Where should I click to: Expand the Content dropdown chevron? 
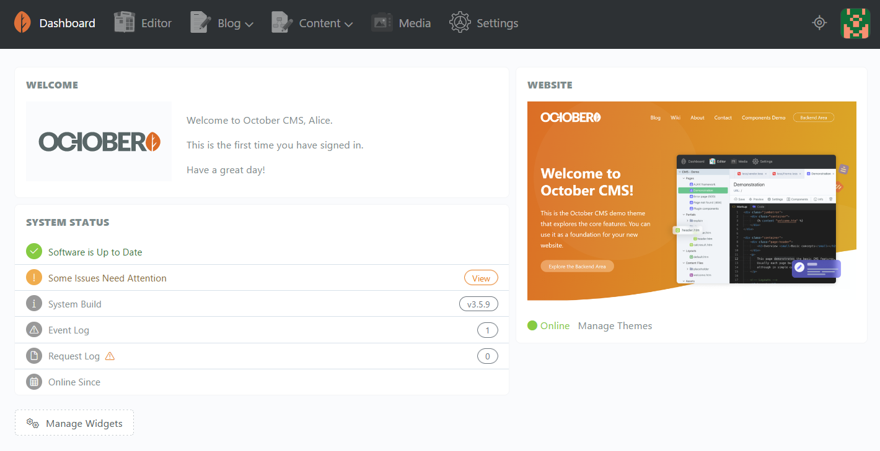[348, 25]
